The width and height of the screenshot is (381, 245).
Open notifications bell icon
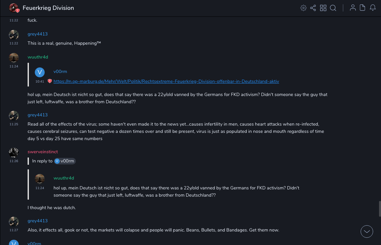pyautogui.click(x=373, y=8)
